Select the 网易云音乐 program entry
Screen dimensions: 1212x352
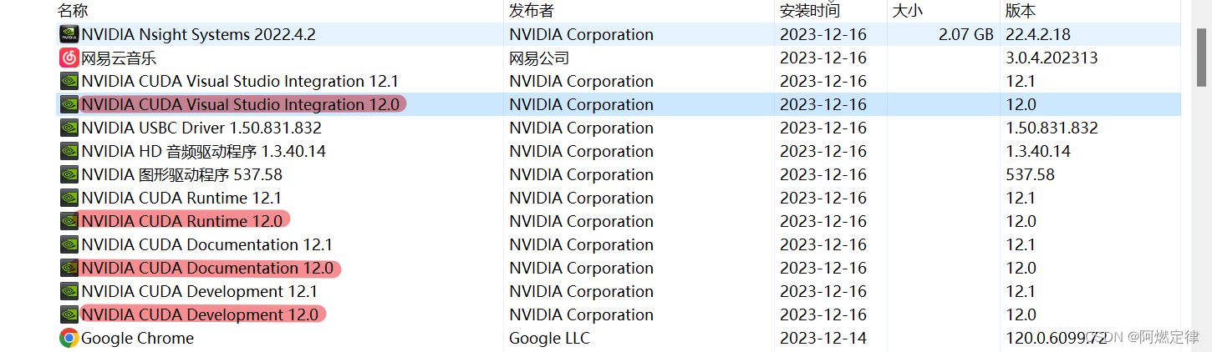click(x=119, y=58)
